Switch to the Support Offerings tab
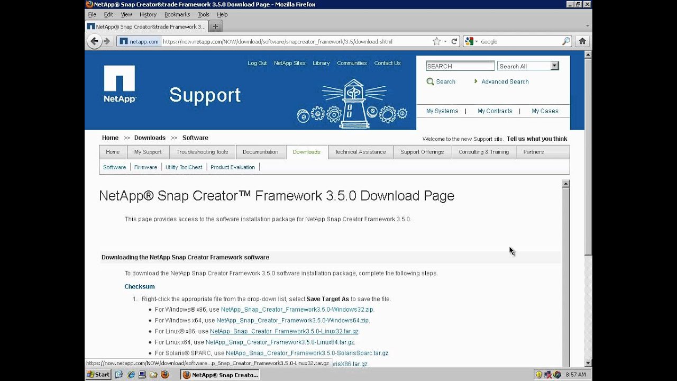 [x=422, y=152]
